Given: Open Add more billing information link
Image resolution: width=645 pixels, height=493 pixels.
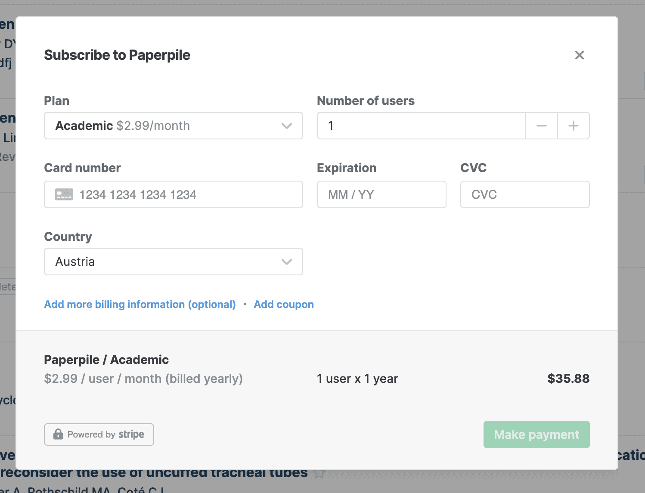Looking at the screenshot, I should point(140,305).
